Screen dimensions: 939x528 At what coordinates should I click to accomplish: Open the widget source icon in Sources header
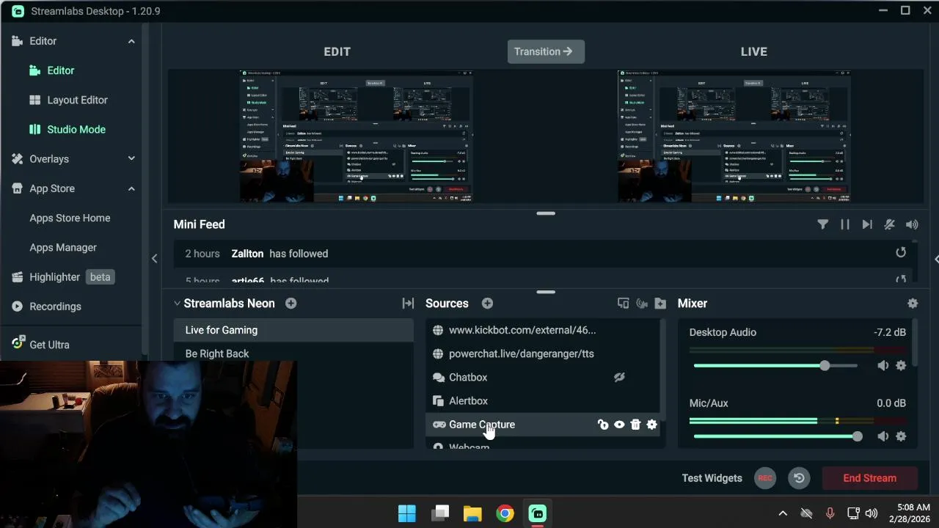pyautogui.click(x=623, y=303)
